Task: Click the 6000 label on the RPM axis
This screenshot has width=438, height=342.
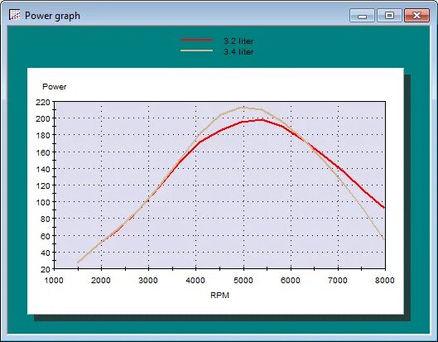Action: [291, 280]
